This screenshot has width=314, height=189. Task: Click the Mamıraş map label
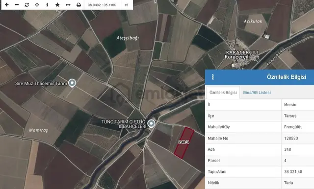click(x=38, y=130)
